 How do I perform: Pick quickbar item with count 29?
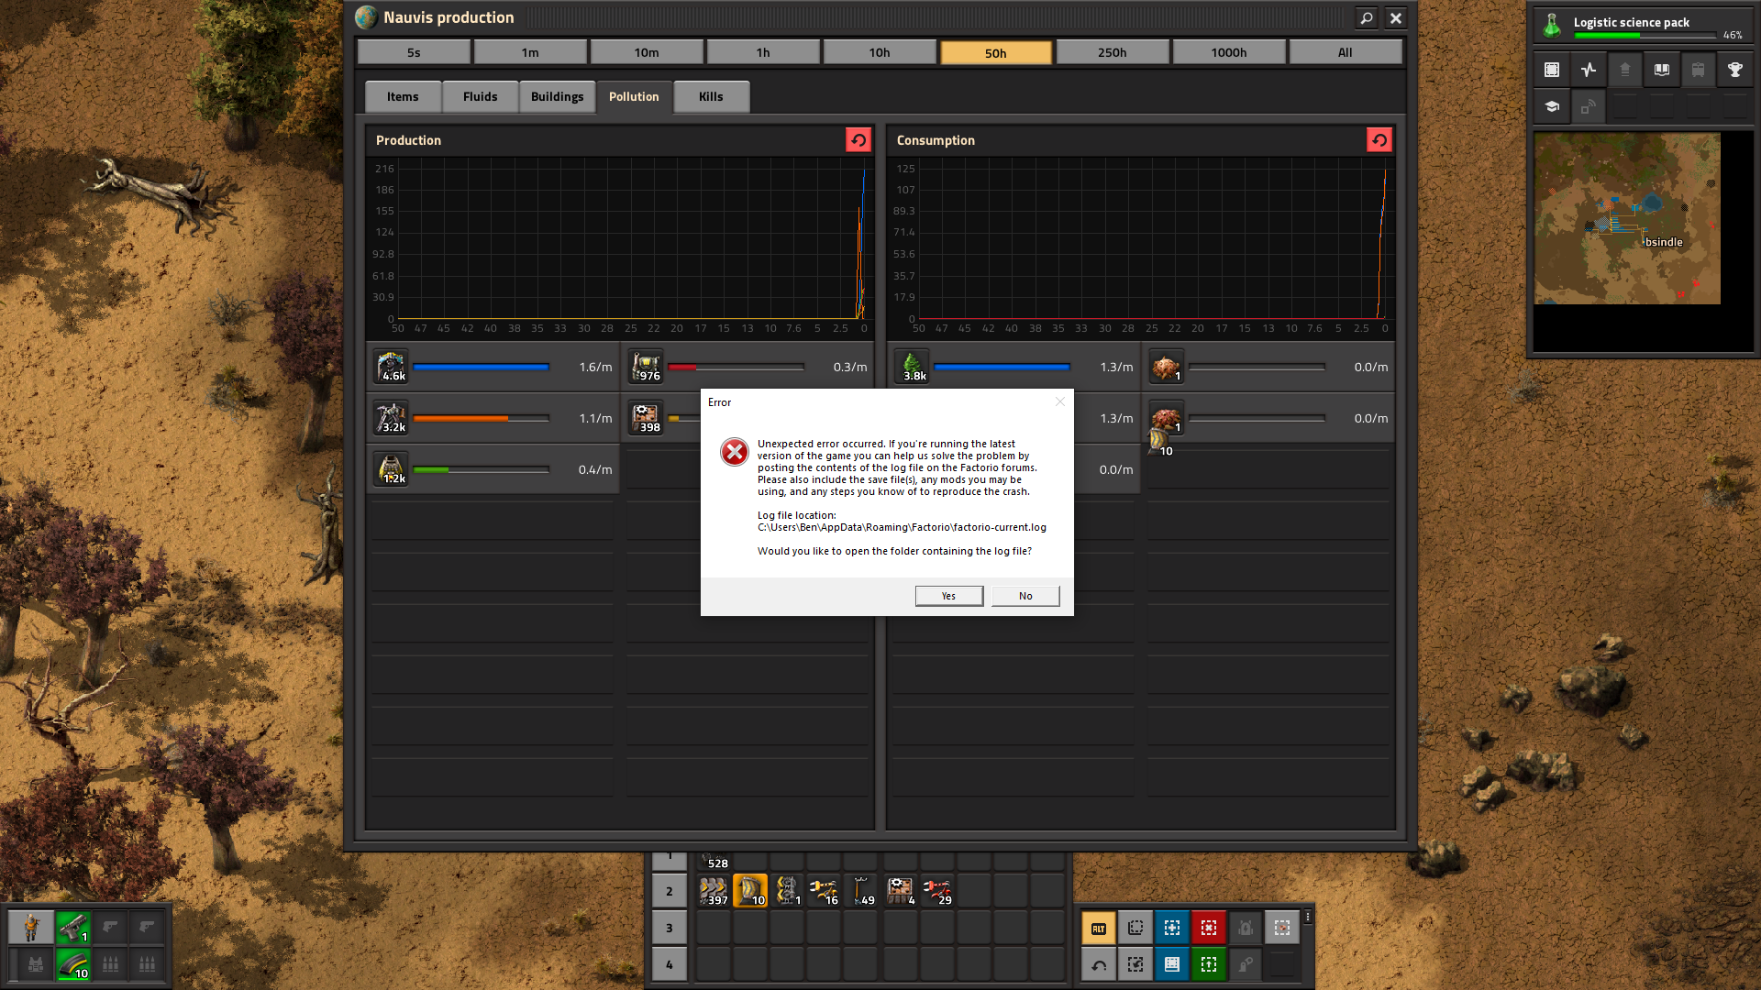click(x=937, y=891)
